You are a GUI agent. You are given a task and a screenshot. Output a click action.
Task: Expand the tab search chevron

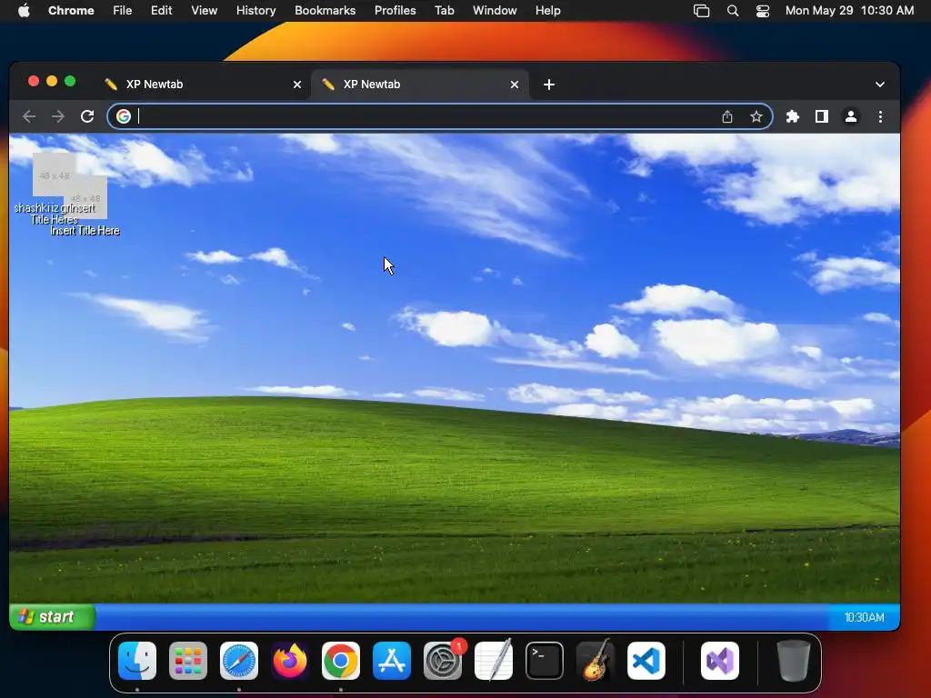pos(880,85)
